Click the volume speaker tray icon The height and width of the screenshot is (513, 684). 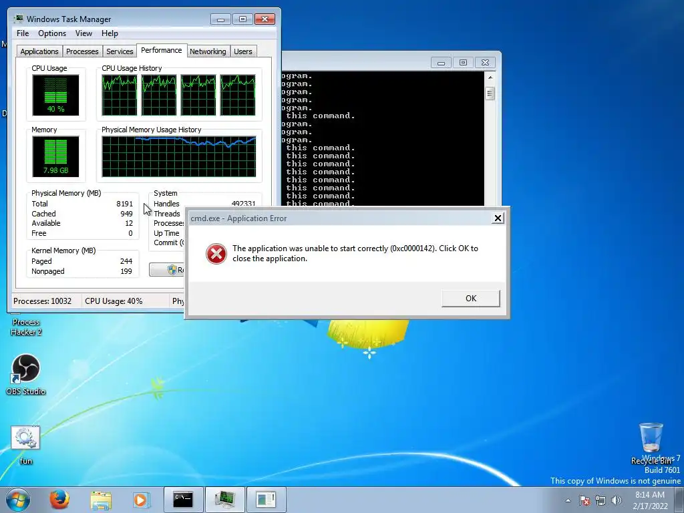617,500
